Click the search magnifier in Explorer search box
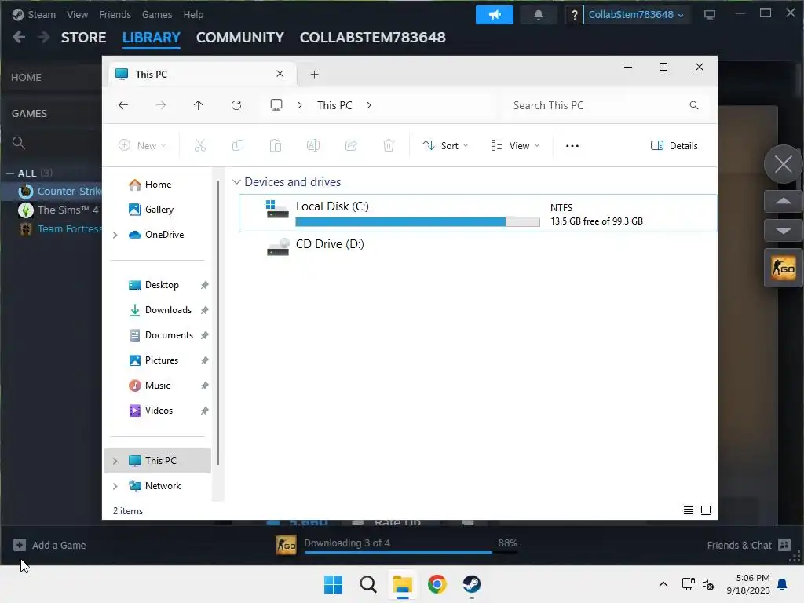Image resolution: width=804 pixels, height=603 pixels. pyautogui.click(x=694, y=105)
